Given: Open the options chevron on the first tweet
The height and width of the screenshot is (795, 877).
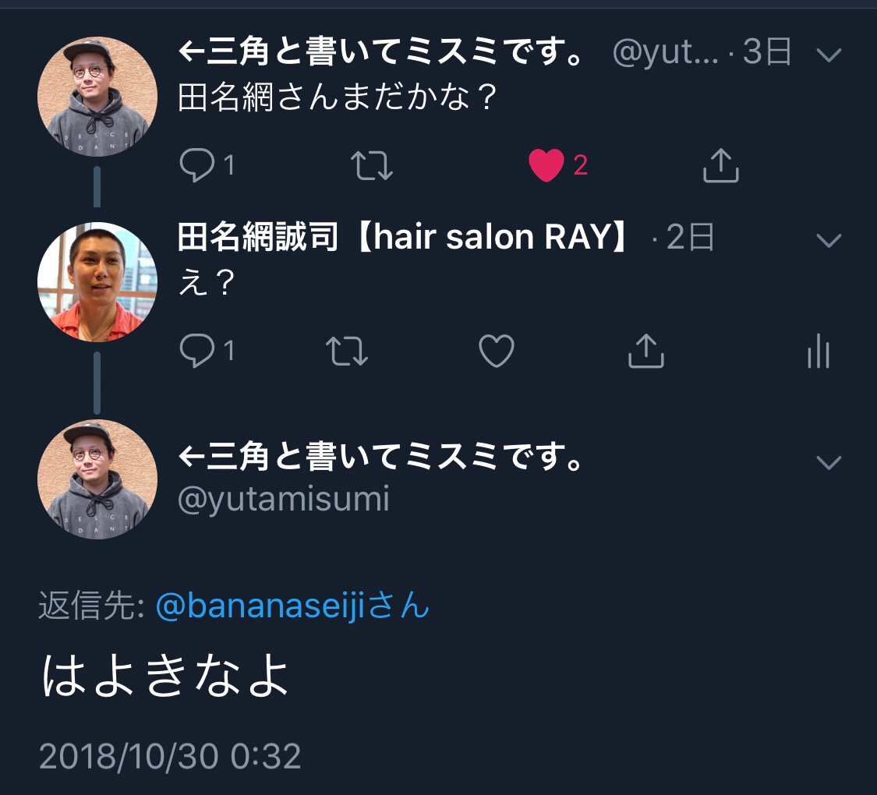Looking at the screenshot, I should 829,55.
